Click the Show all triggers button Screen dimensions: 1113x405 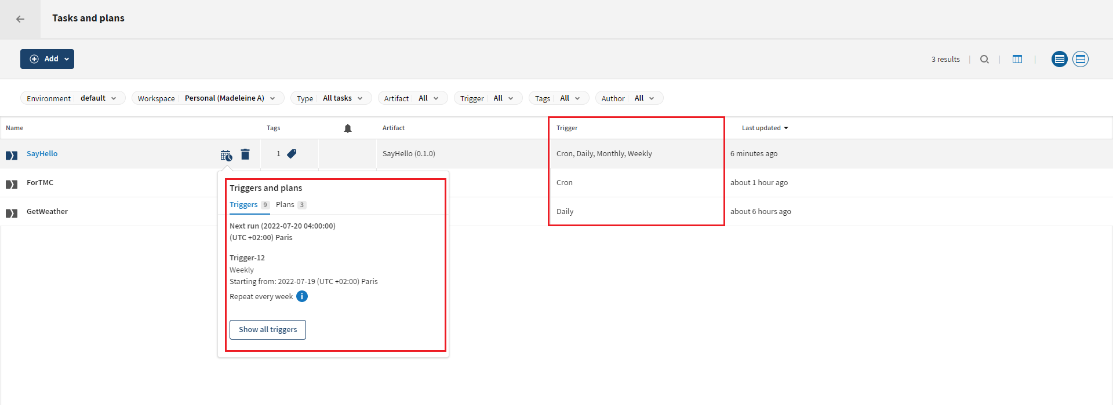(267, 330)
